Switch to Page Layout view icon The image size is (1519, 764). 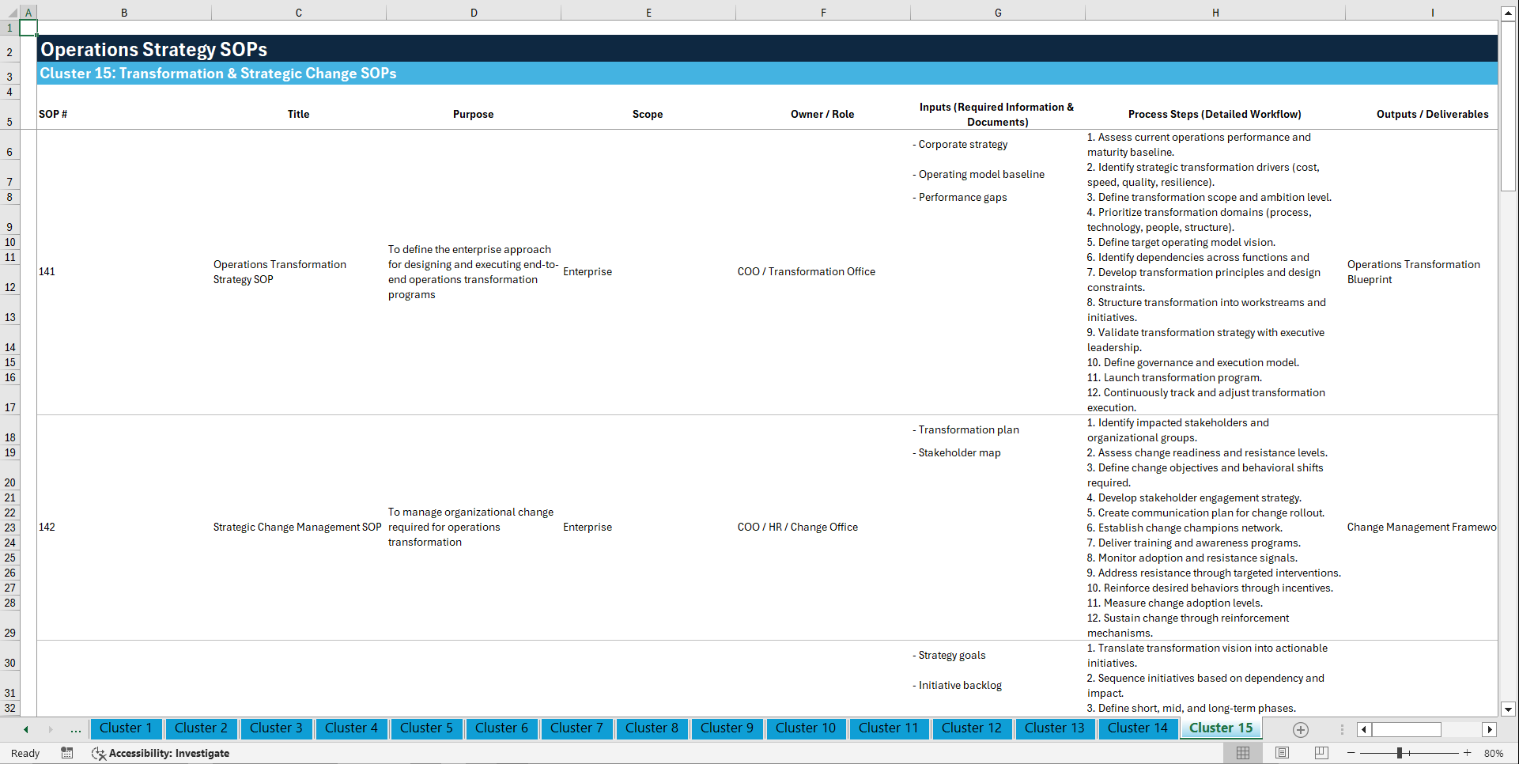[1282, 753]
